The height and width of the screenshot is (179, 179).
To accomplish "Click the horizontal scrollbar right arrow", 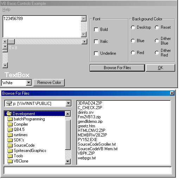I will pos(84,41).
